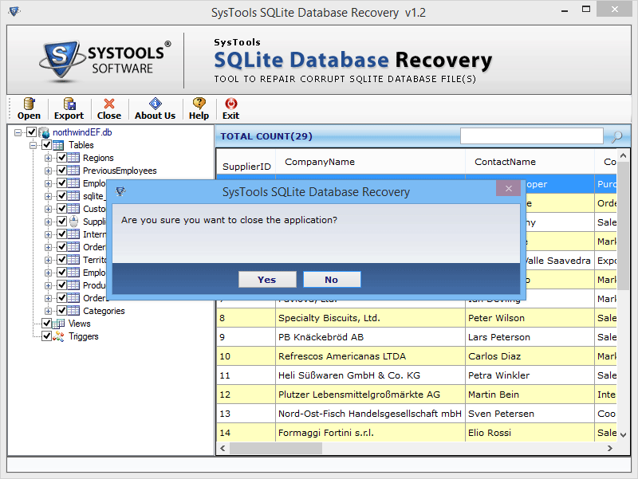
Task: Confirm closing with the Yes button
Action: (267, 279)
